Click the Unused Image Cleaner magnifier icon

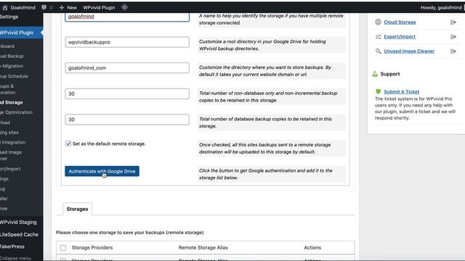pos(378,51)
